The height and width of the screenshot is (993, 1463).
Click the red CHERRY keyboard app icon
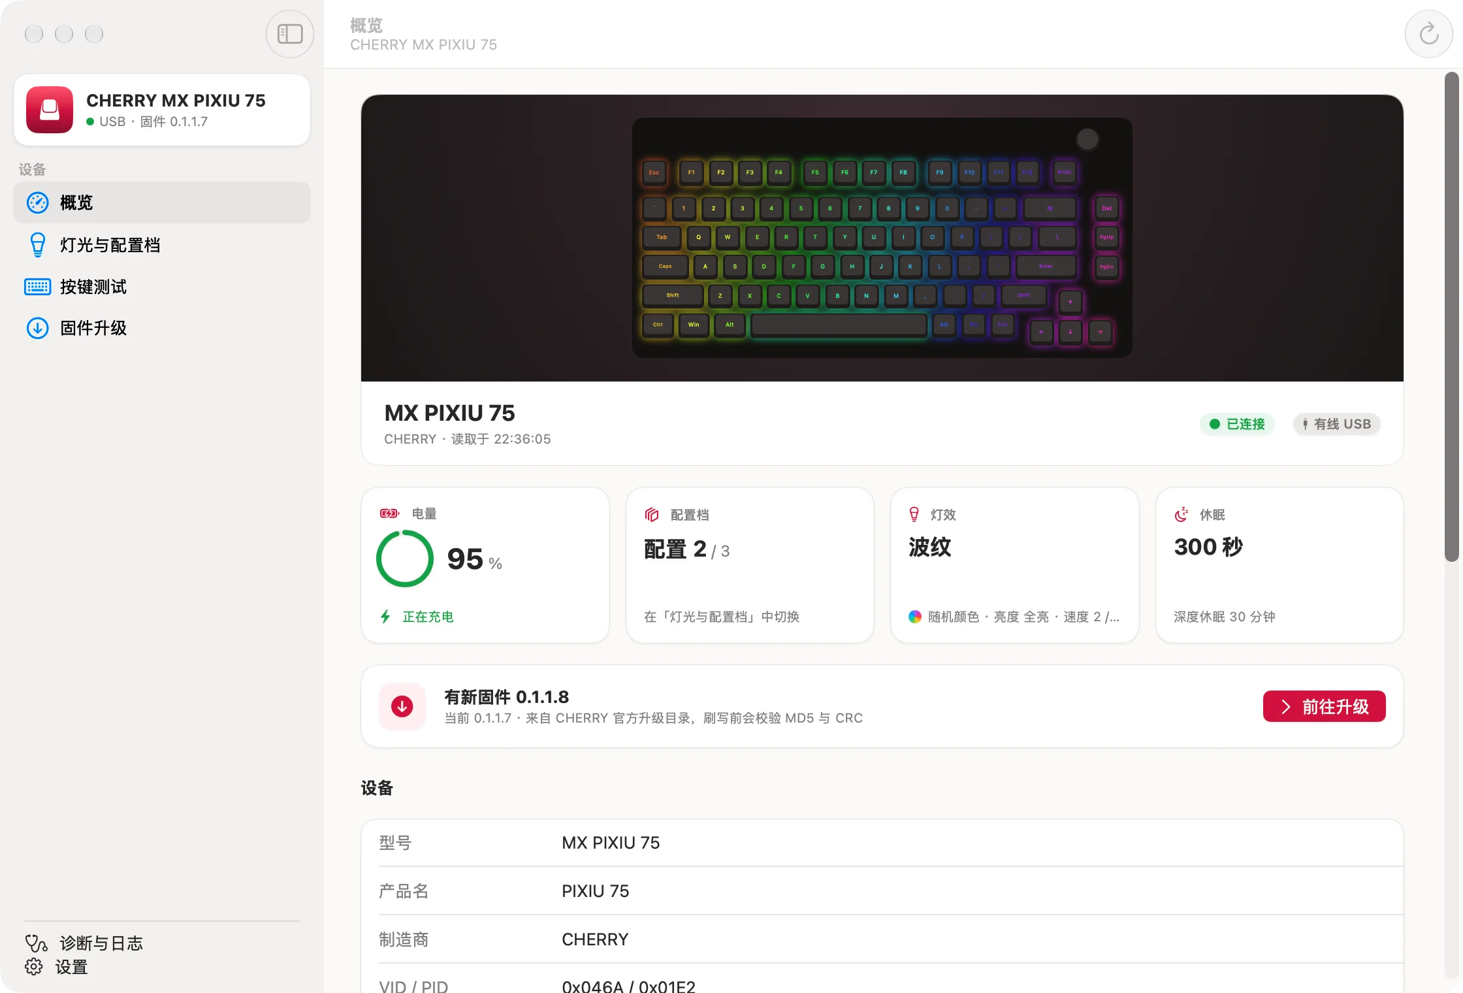50,110
